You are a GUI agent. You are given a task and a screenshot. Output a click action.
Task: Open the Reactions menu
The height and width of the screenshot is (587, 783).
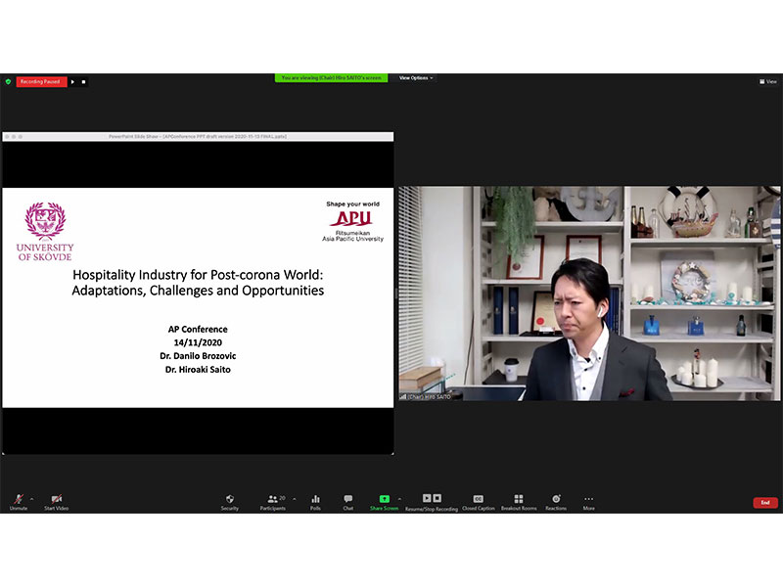[556, 500]
